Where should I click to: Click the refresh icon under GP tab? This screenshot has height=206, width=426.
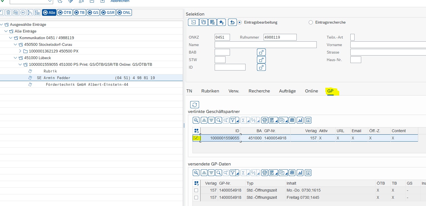195,105
